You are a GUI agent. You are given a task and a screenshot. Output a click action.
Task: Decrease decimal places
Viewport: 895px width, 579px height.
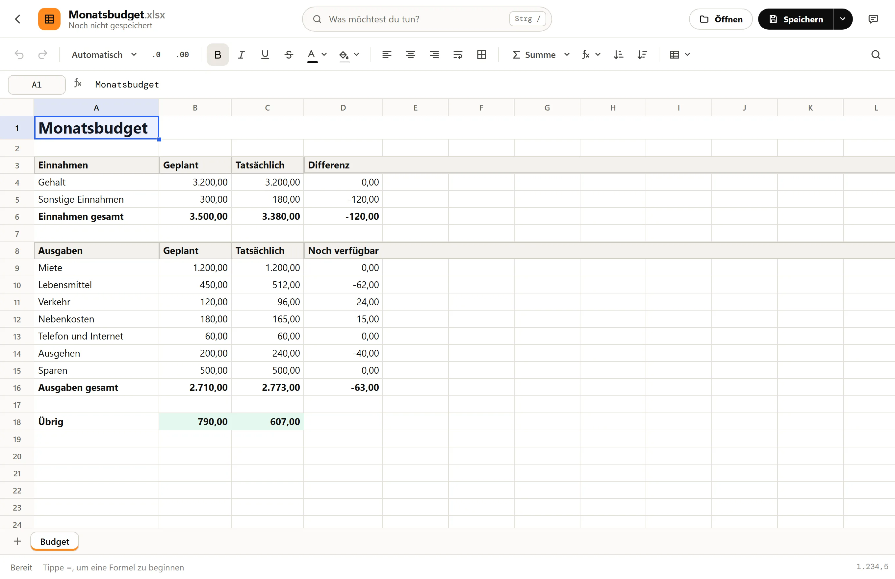tap(156, 55)
